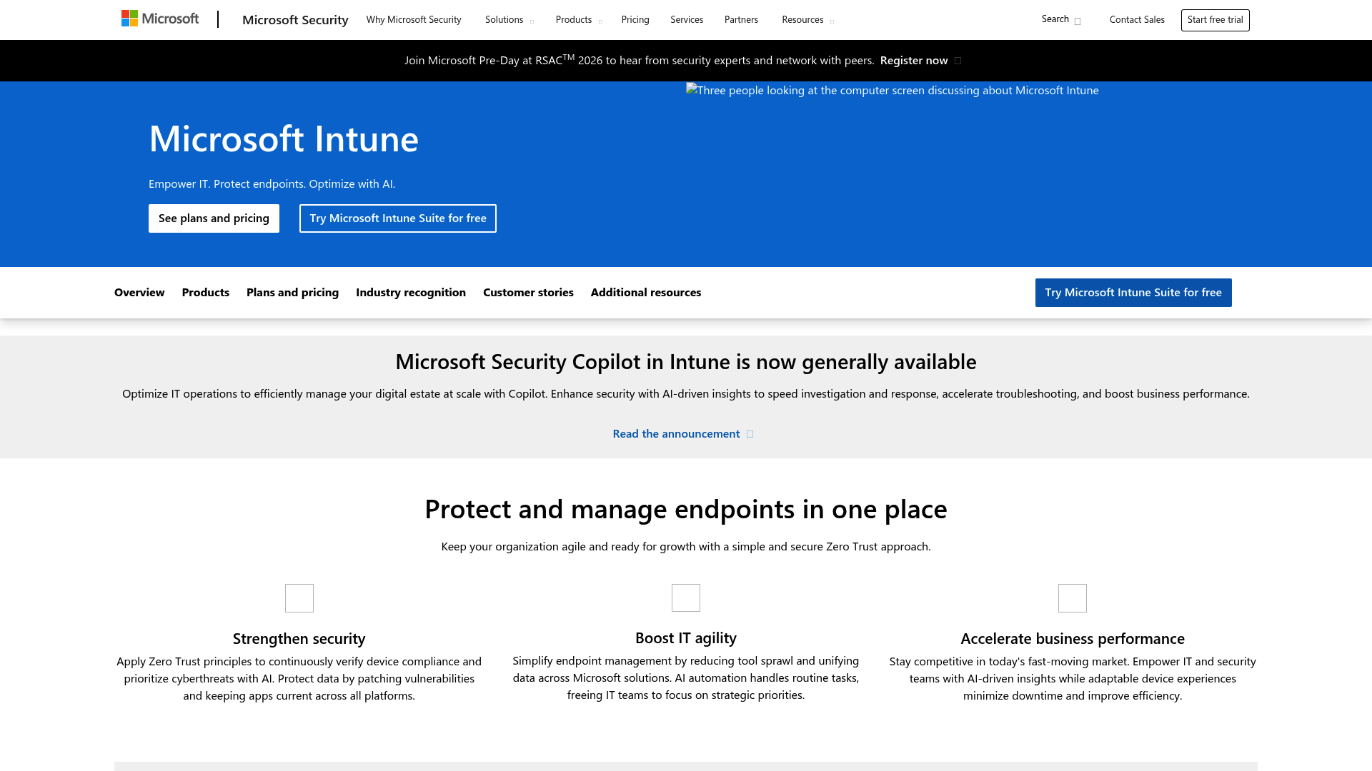This screenshot has width=1372, height=771.
Task: Click the Boost IT agility icon
Action: pyautogui.click(x=685, y=598)
